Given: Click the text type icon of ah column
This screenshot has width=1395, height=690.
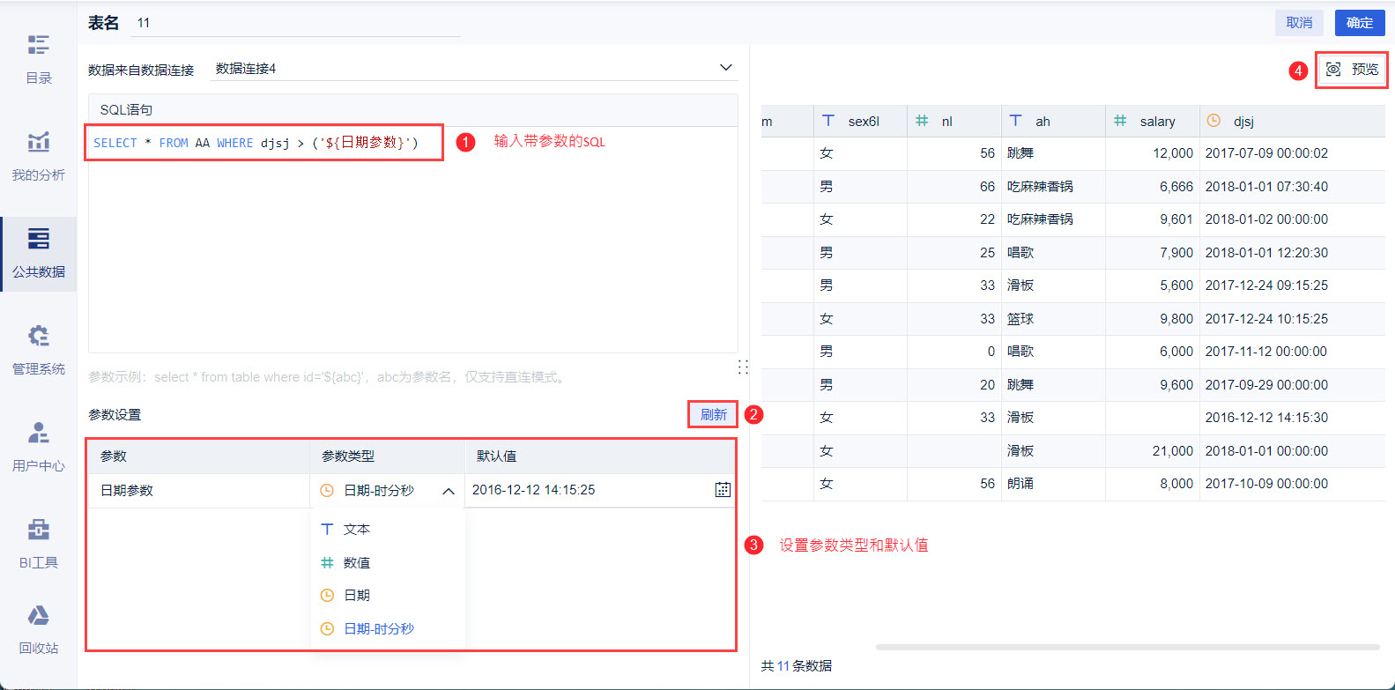Looking at the screenshot, I should [x=1016, y=121].
